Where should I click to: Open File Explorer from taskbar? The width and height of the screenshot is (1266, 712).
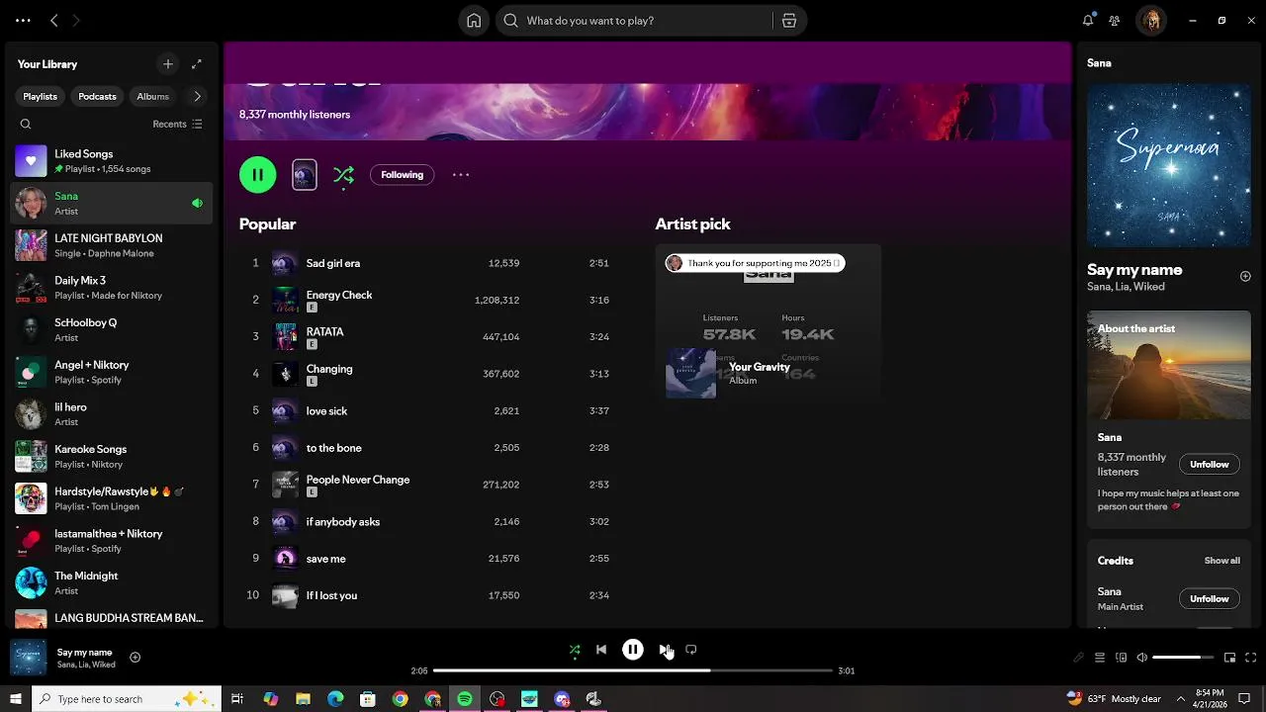[303, 699]
